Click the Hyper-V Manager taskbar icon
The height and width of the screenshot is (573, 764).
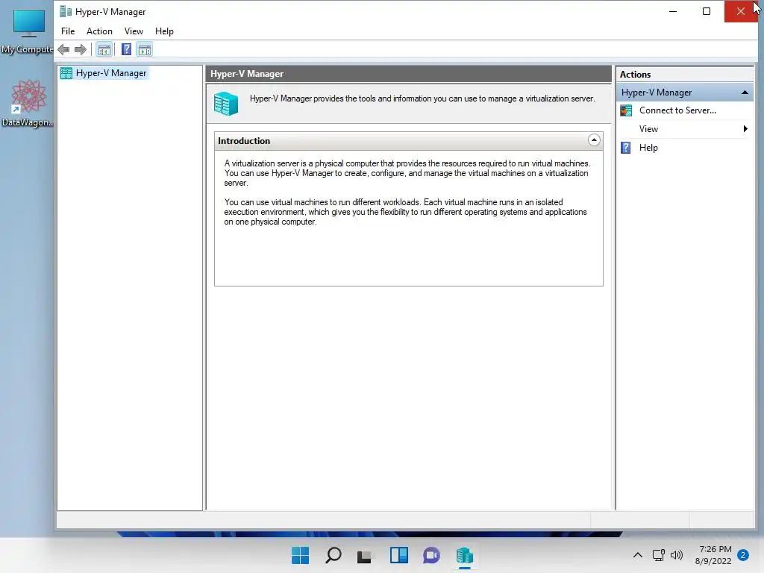tap(464, 555)
